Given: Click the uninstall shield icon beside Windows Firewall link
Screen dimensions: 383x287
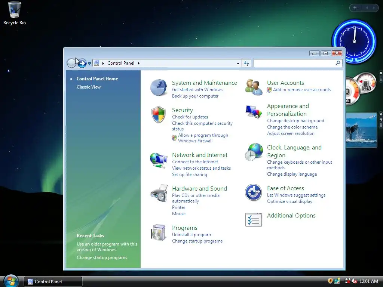Looking at the screenshot, I should [174, 138].
